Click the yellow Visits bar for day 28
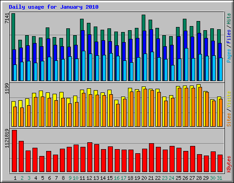Viewport: 234px width, 183px height. pos(198,105)
